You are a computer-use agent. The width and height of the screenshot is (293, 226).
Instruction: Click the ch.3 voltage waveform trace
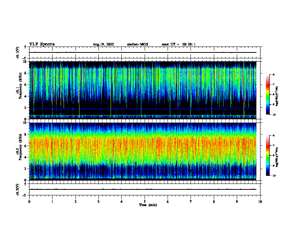point(143,189)
